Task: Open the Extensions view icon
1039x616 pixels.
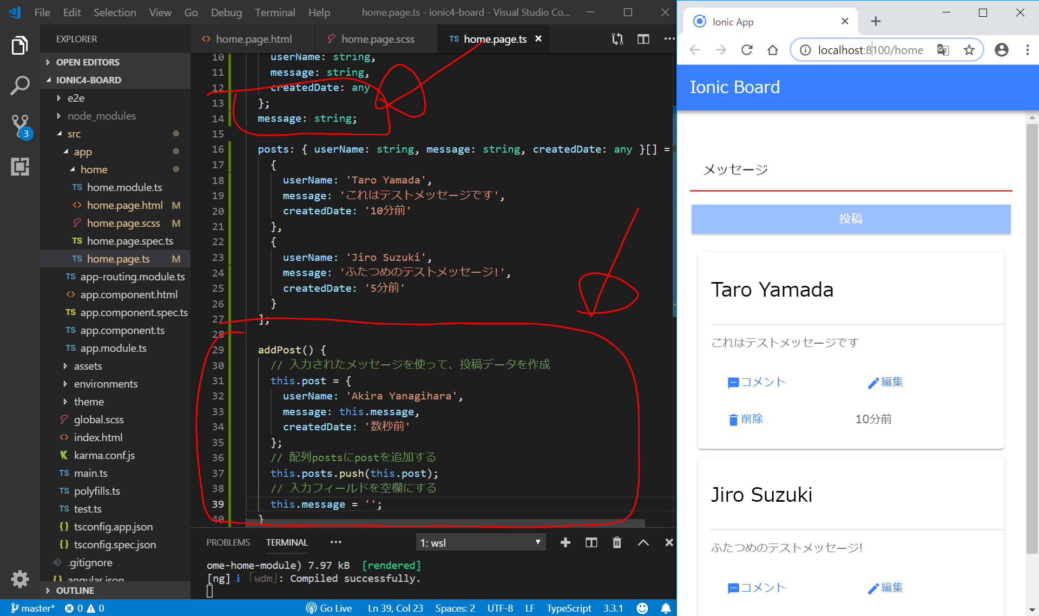Action: 20,167
